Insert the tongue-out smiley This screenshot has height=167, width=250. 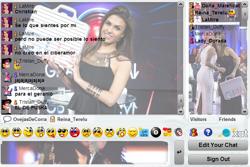[x=51, y=133]
